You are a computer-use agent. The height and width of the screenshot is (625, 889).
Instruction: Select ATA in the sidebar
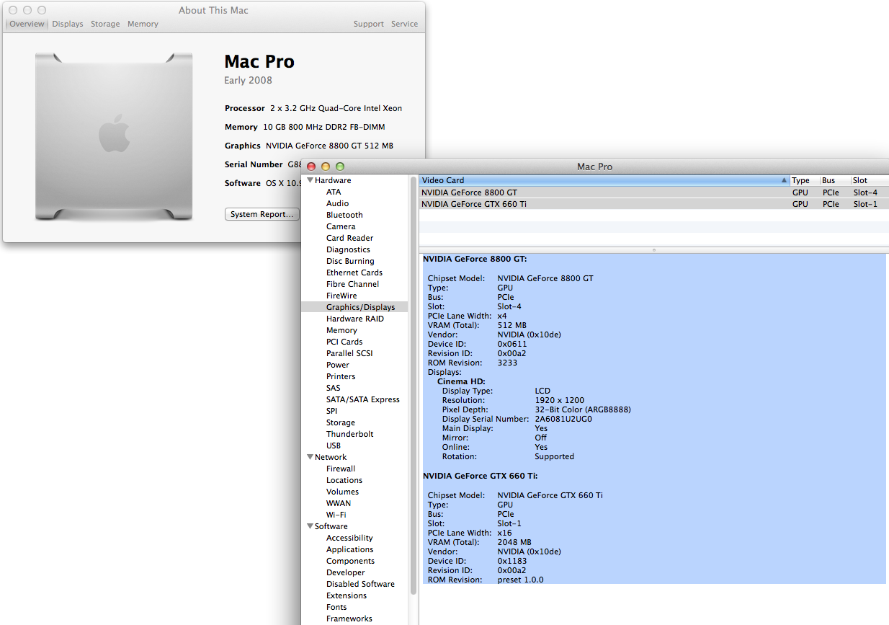coord(334,192)
